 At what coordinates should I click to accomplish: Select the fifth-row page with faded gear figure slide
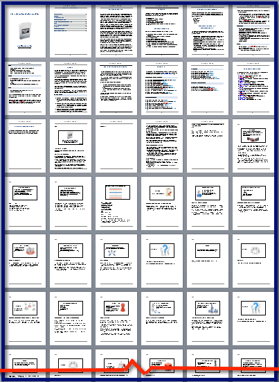253,261
